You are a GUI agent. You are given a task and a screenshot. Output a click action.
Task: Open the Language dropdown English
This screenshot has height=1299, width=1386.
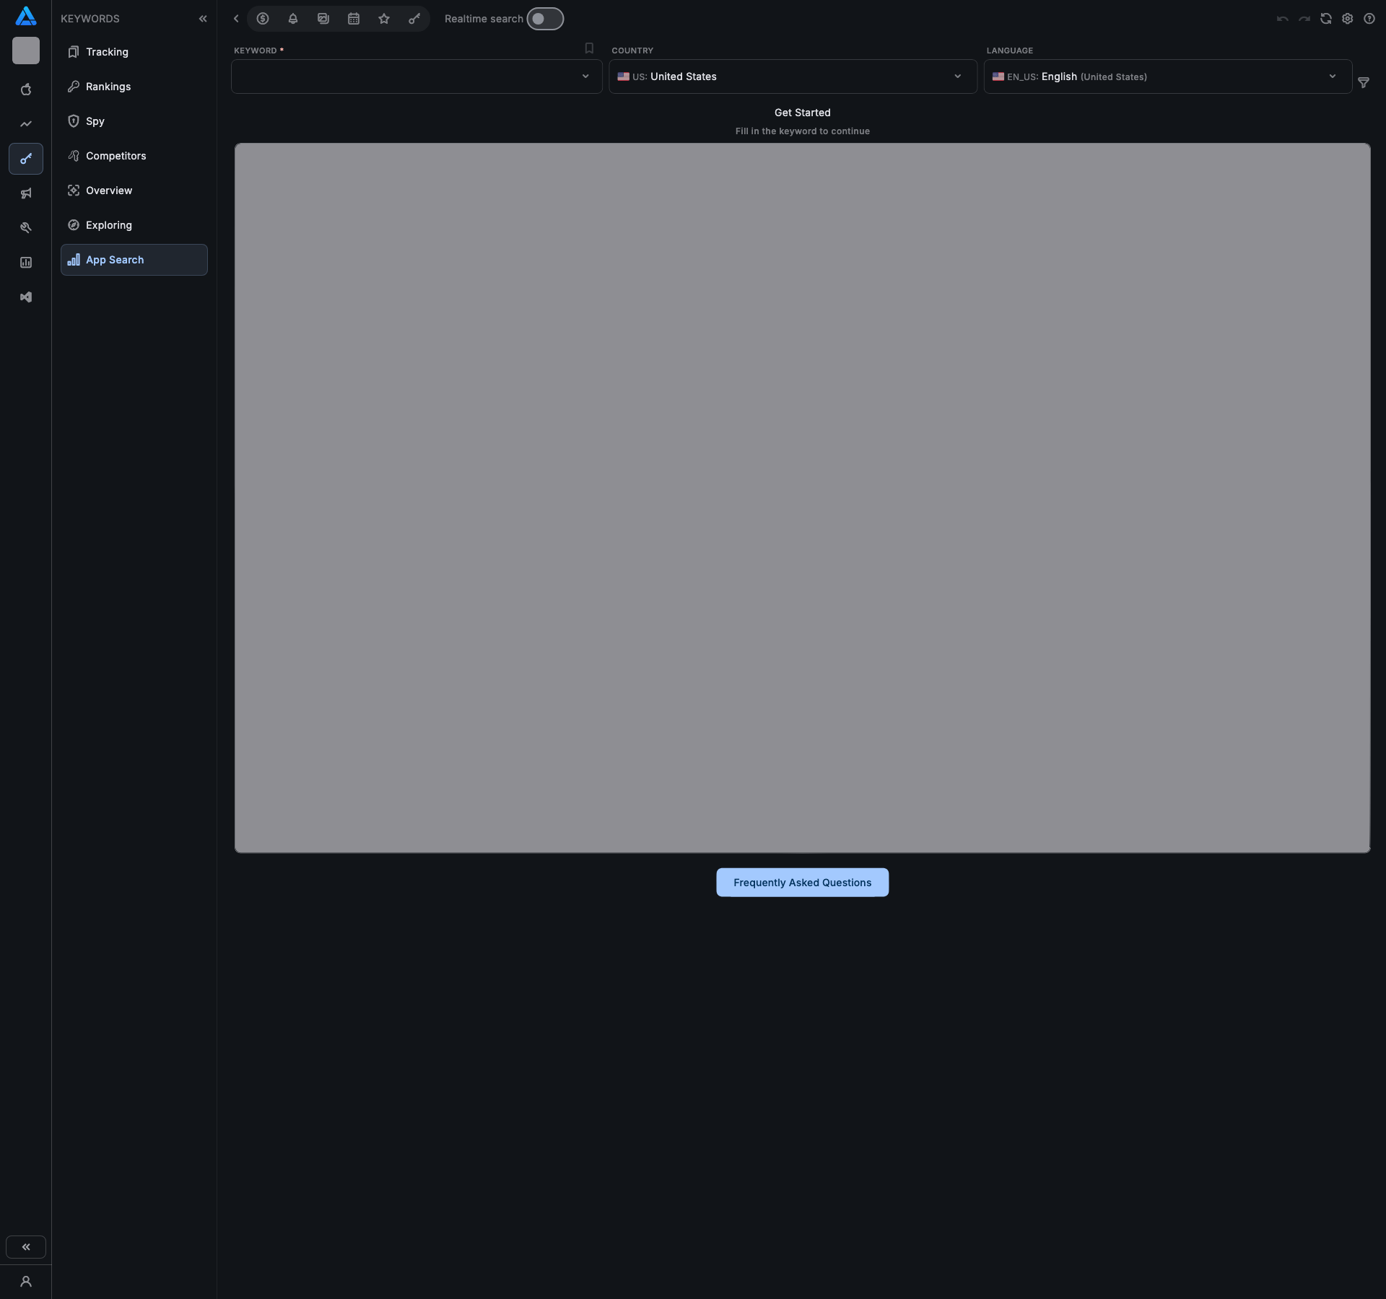(x=1167, y=76)
